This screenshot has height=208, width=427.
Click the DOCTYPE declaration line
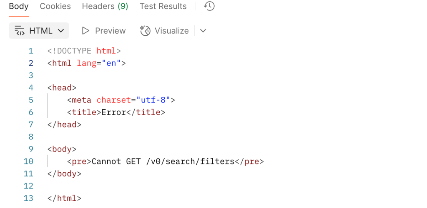84,51
